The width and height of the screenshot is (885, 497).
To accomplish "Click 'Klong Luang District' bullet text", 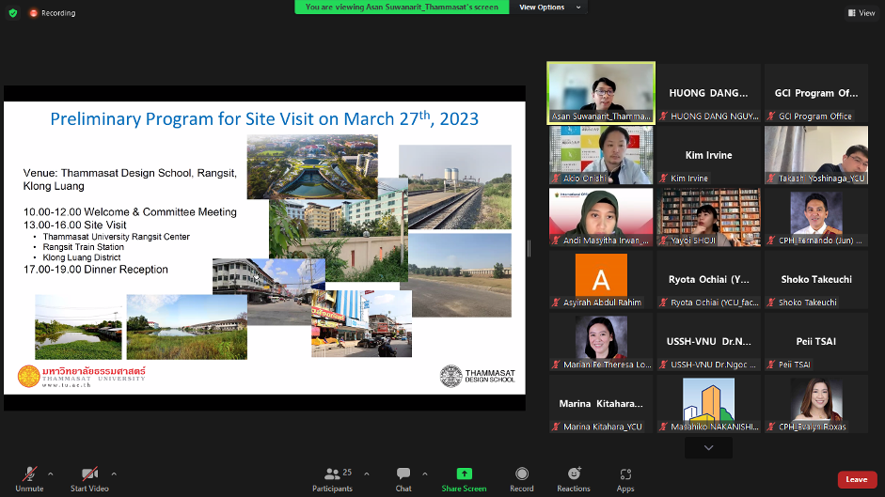I will click(x=82, y=257).
